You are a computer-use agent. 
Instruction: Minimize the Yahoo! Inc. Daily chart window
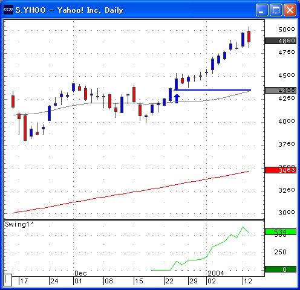click(x=262, y=10)
